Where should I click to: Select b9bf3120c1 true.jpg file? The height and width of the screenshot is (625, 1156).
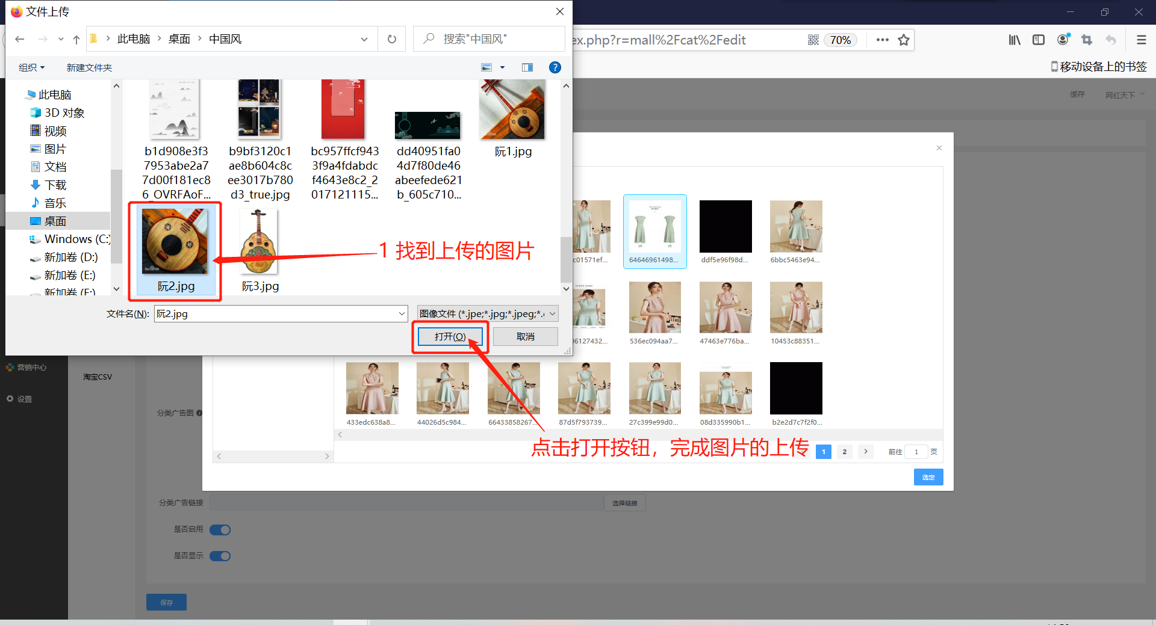pyautogui.click(x=260, y=140)
